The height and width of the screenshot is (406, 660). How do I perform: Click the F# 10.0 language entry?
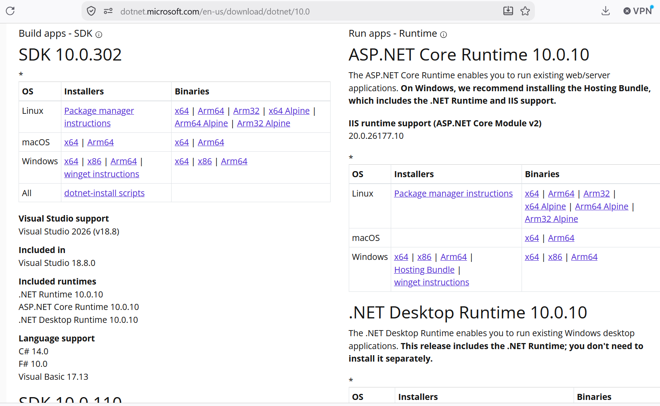tap(33, 364)
